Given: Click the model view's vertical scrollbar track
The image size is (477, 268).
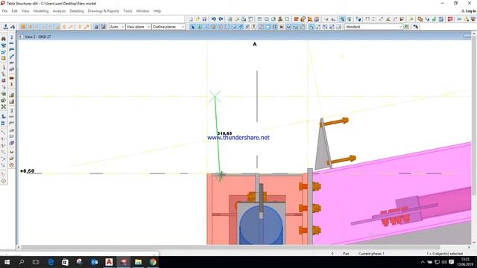Looking at the screenshot, I should click(474, 138).
